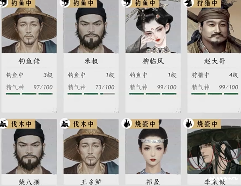Click 柳临风 钓鱼中 1级 status row
This screenshot has height=186, width=241.
[x=153, y=75]
